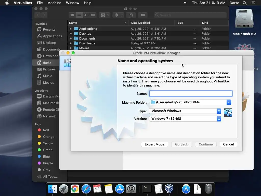Open Notification Center icon in menu bar
261x196 pixels.
(253, 3)
